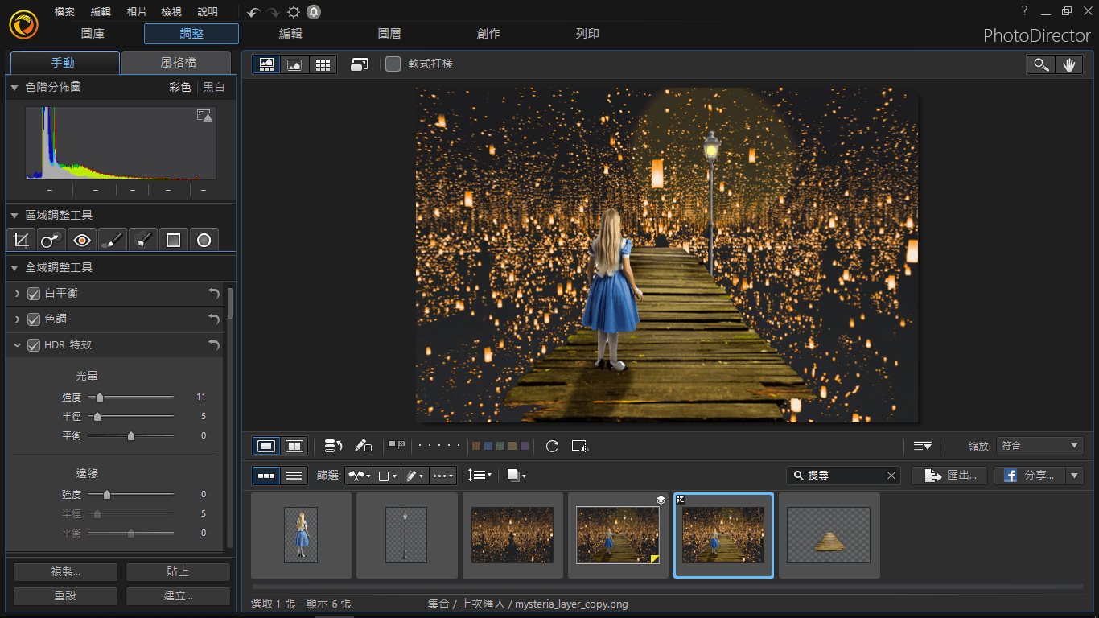Open preferences via the gear icon

click(294, 12)
